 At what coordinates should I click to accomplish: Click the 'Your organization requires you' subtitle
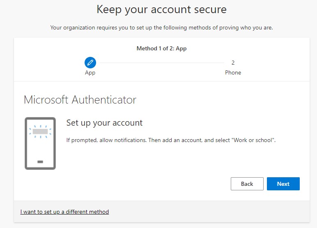coord(161,27)
